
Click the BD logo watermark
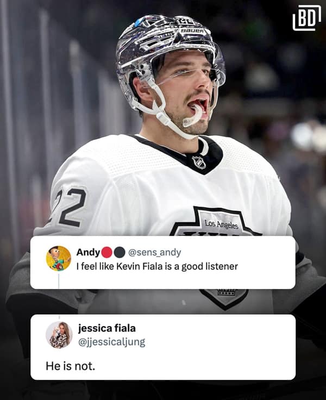tap(306, 18)
